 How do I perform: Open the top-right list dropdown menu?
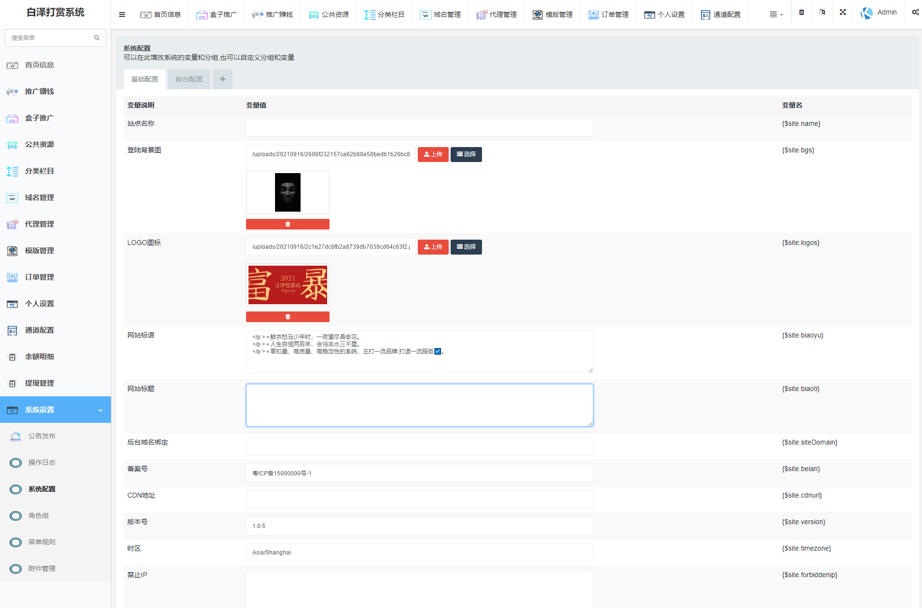(x=776, y=14)
